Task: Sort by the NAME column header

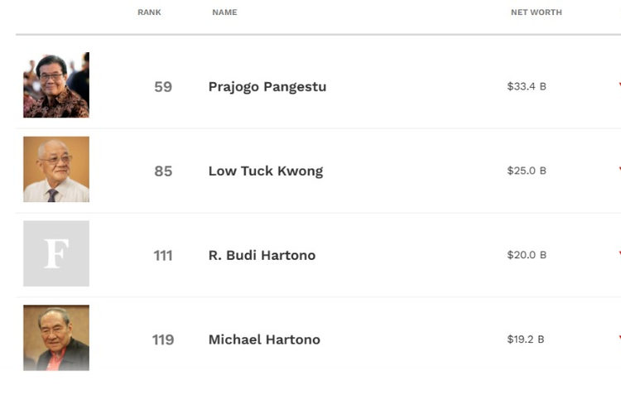Action: coord(224,12)
